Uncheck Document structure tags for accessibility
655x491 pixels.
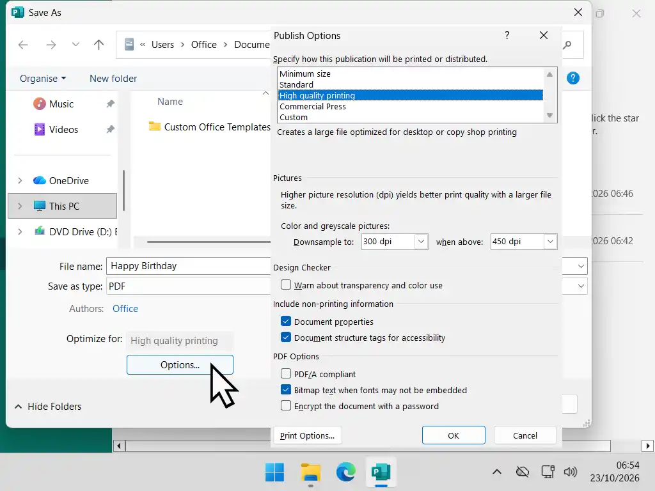(286, 337)
